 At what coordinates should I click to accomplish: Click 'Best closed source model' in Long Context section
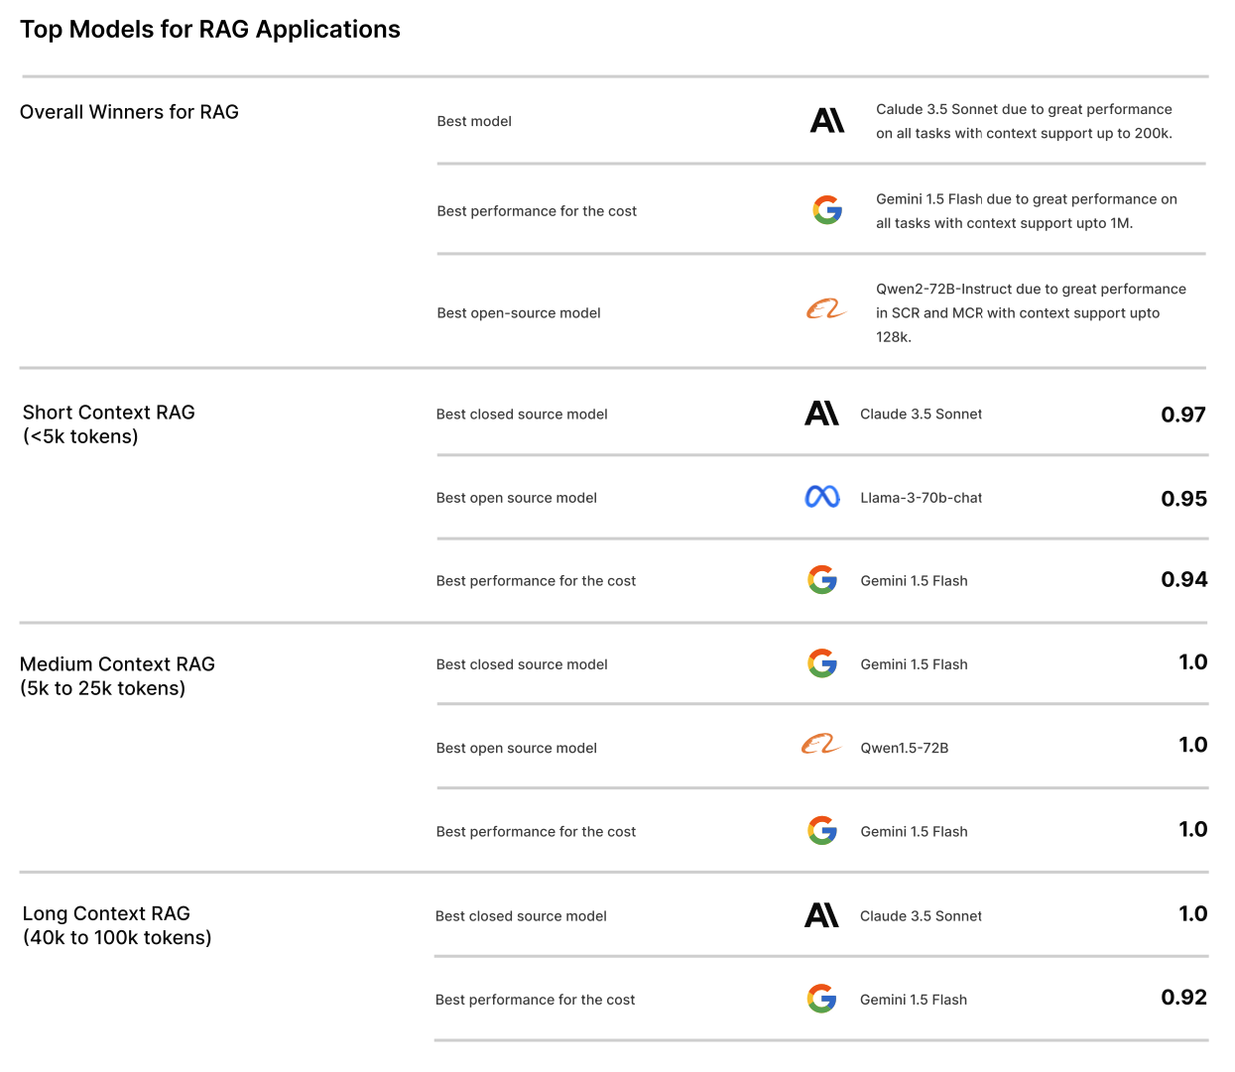(521, 916)
